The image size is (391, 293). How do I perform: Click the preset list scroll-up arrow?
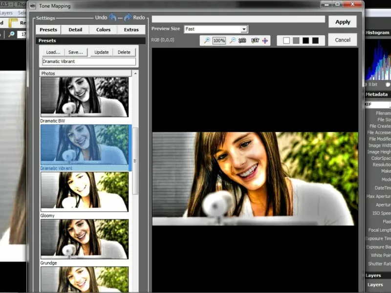tap(135, 73)
